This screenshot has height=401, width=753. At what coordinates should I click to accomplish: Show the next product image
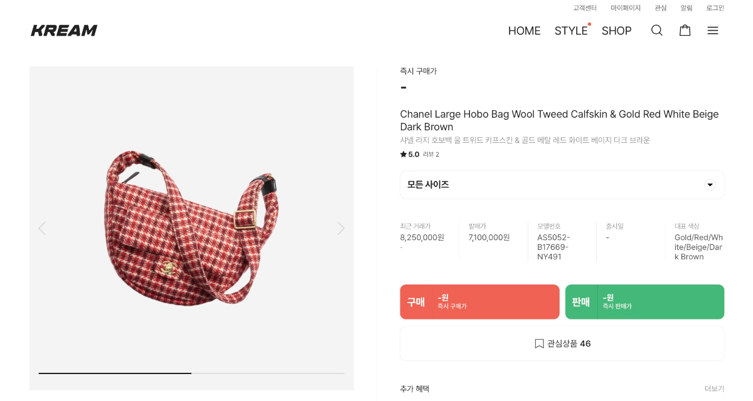tap(341, 228)
